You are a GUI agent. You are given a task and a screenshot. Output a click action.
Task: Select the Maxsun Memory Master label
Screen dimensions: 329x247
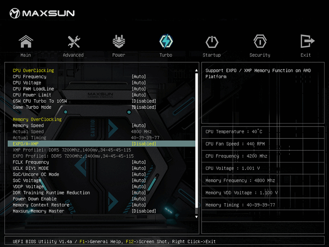point(39,211)
